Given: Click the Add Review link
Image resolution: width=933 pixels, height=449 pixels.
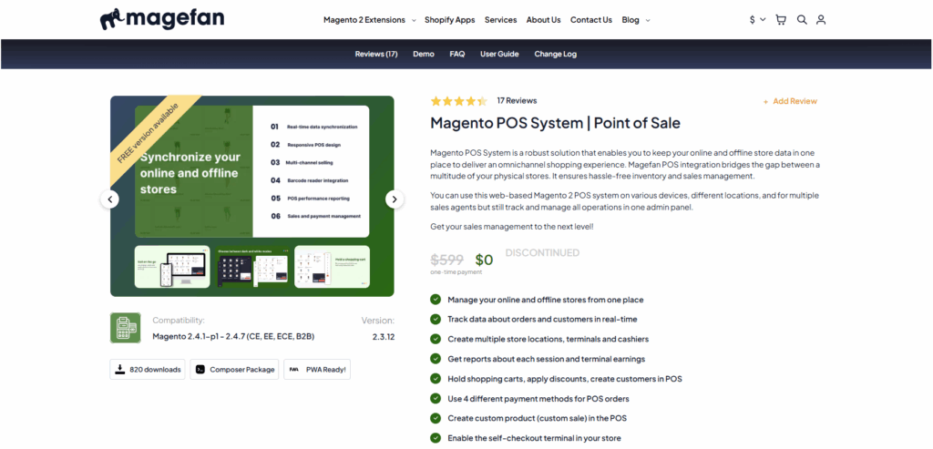Looking at the screenshot, I should coord(790,101).
